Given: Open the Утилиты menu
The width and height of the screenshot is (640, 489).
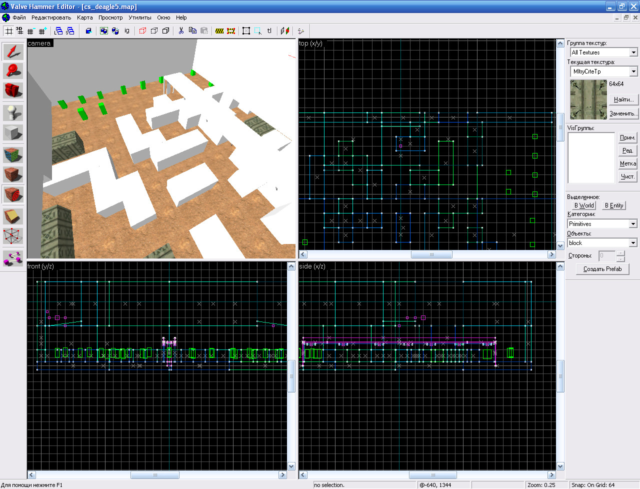Looking at the screenshot, I should click(140, 17).
